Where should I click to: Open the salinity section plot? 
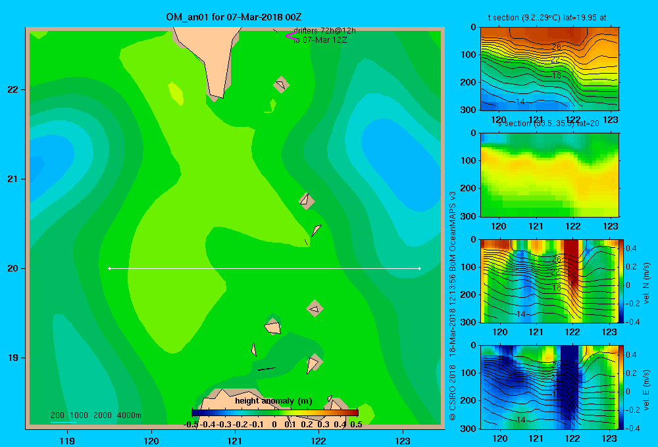[549, 175]
